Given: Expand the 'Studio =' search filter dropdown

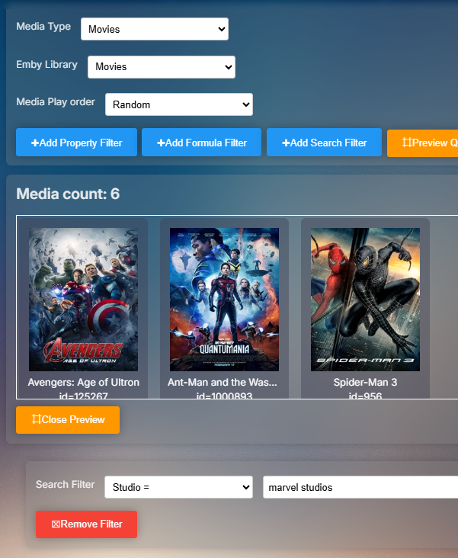Looking at the screenshot, I should [x=178, y=487].
